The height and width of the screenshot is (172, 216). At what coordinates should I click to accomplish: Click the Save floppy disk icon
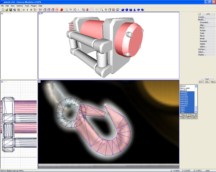click(11, 10)
